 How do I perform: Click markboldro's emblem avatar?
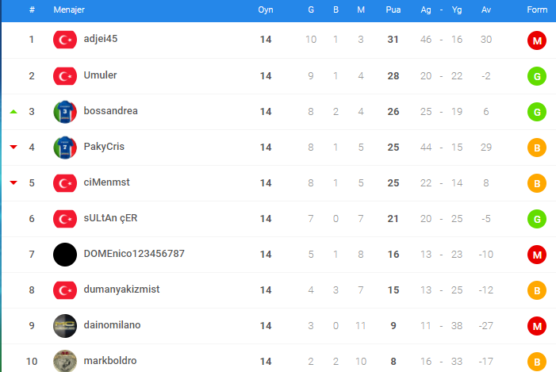[x=65, y=361]
